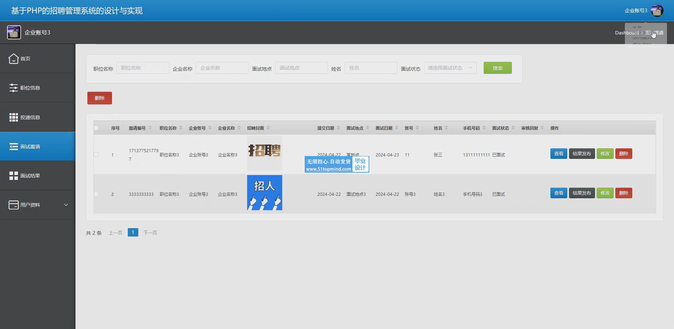This screenshot has height=329, width=674.
Task: Click 删除 for 张三 row
Action: tap(623, 154)
